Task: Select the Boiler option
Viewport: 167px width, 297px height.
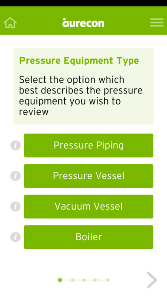Action: [89, 237]
